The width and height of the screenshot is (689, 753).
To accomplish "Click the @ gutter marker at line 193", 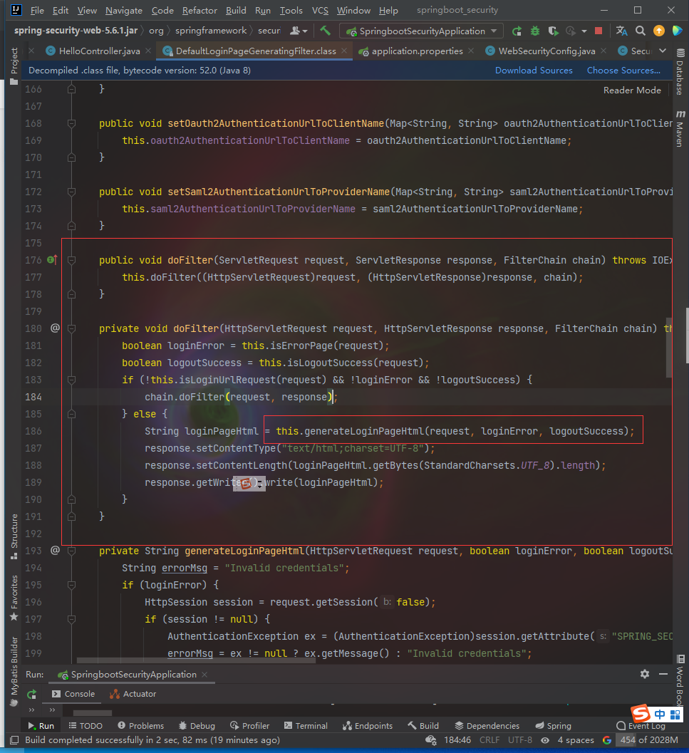I will click(x=56, y=551).
